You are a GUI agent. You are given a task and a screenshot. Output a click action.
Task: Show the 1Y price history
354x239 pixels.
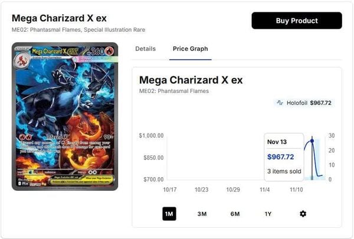click(x=268, y=214)
